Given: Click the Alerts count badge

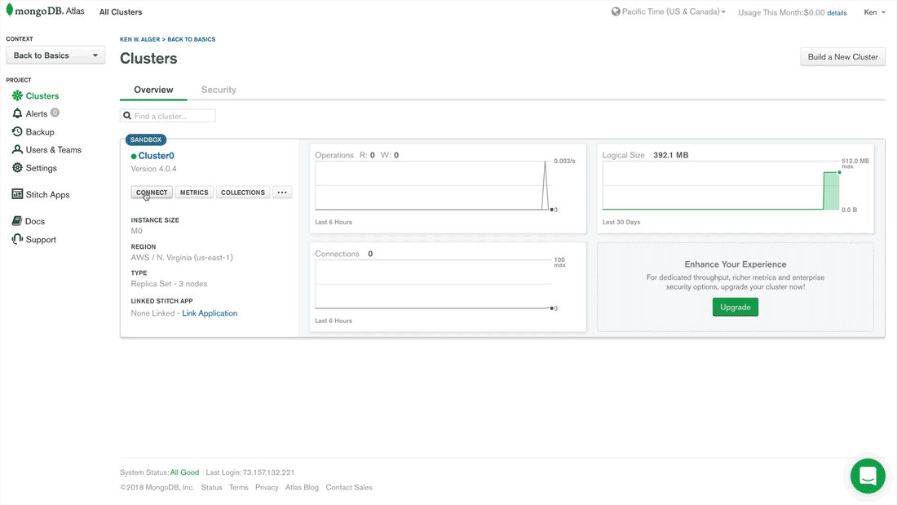Looking at the screenshot, I should (x=55, y=113).
